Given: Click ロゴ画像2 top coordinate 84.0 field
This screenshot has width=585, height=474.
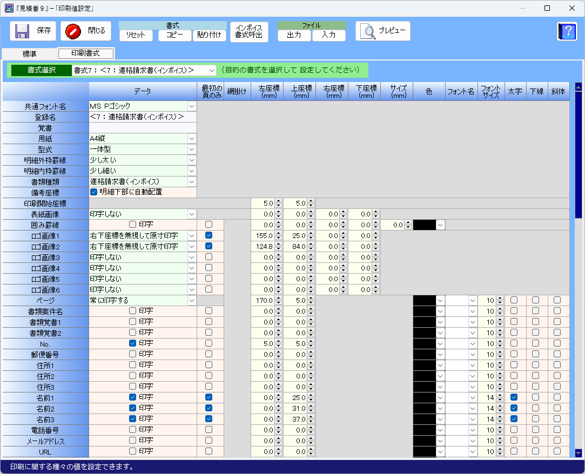Looking at the screenshot, I should 295,247.
